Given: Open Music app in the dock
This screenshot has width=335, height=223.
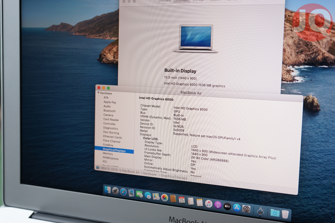Looking at the screenshot, I should point(209,203).
